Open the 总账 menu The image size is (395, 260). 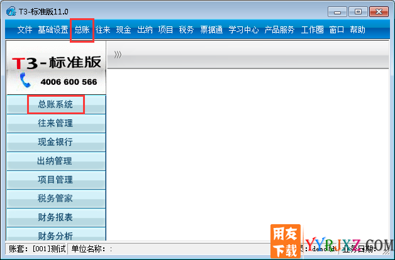pyautogui.click(x=82, y=30)
